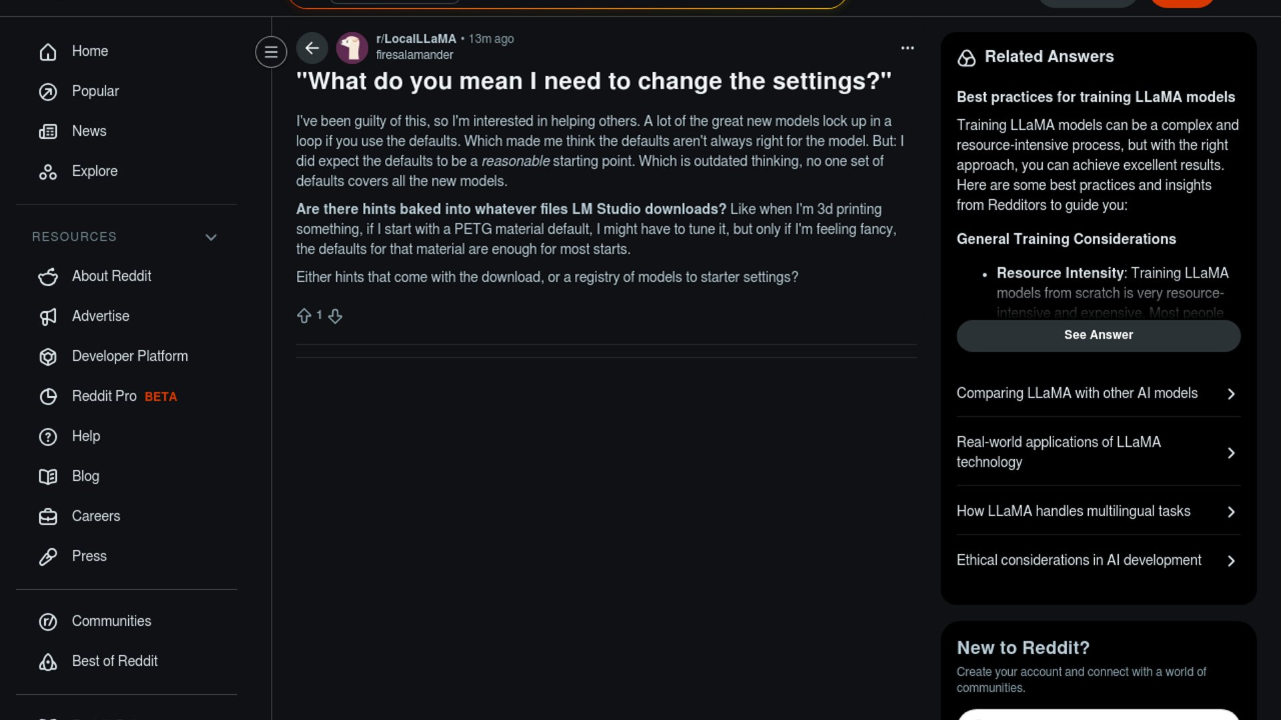Visit firesalamander's user profile

(414, 55)
